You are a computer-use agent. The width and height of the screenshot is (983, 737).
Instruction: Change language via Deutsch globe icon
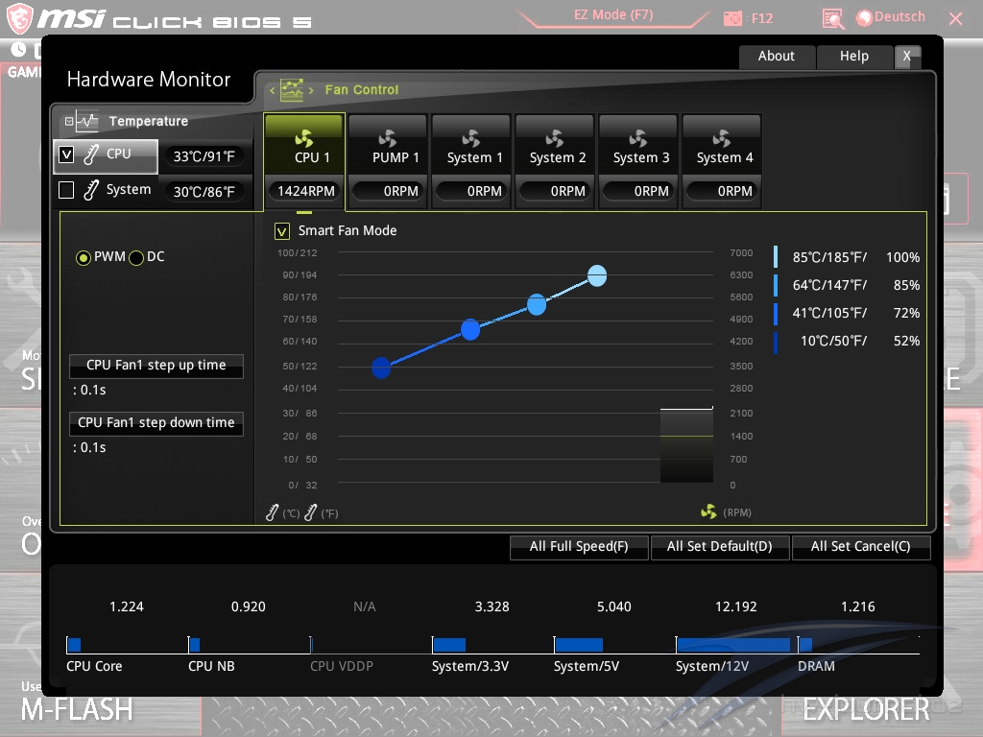pyautogui.click(x=865, y=18)
